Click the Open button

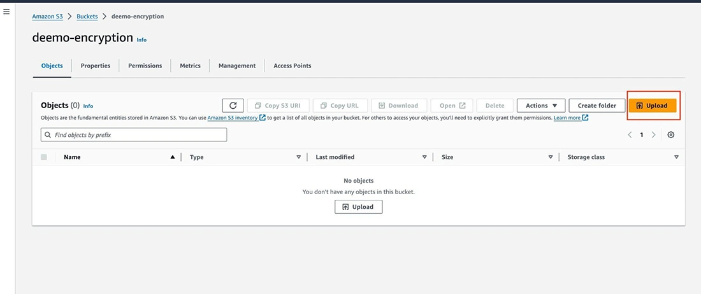coord(452,106)
